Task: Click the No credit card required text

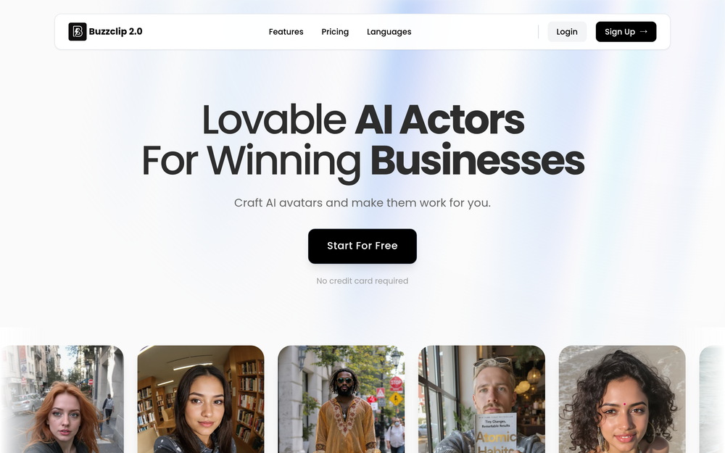Action: [x=362, y=280]
